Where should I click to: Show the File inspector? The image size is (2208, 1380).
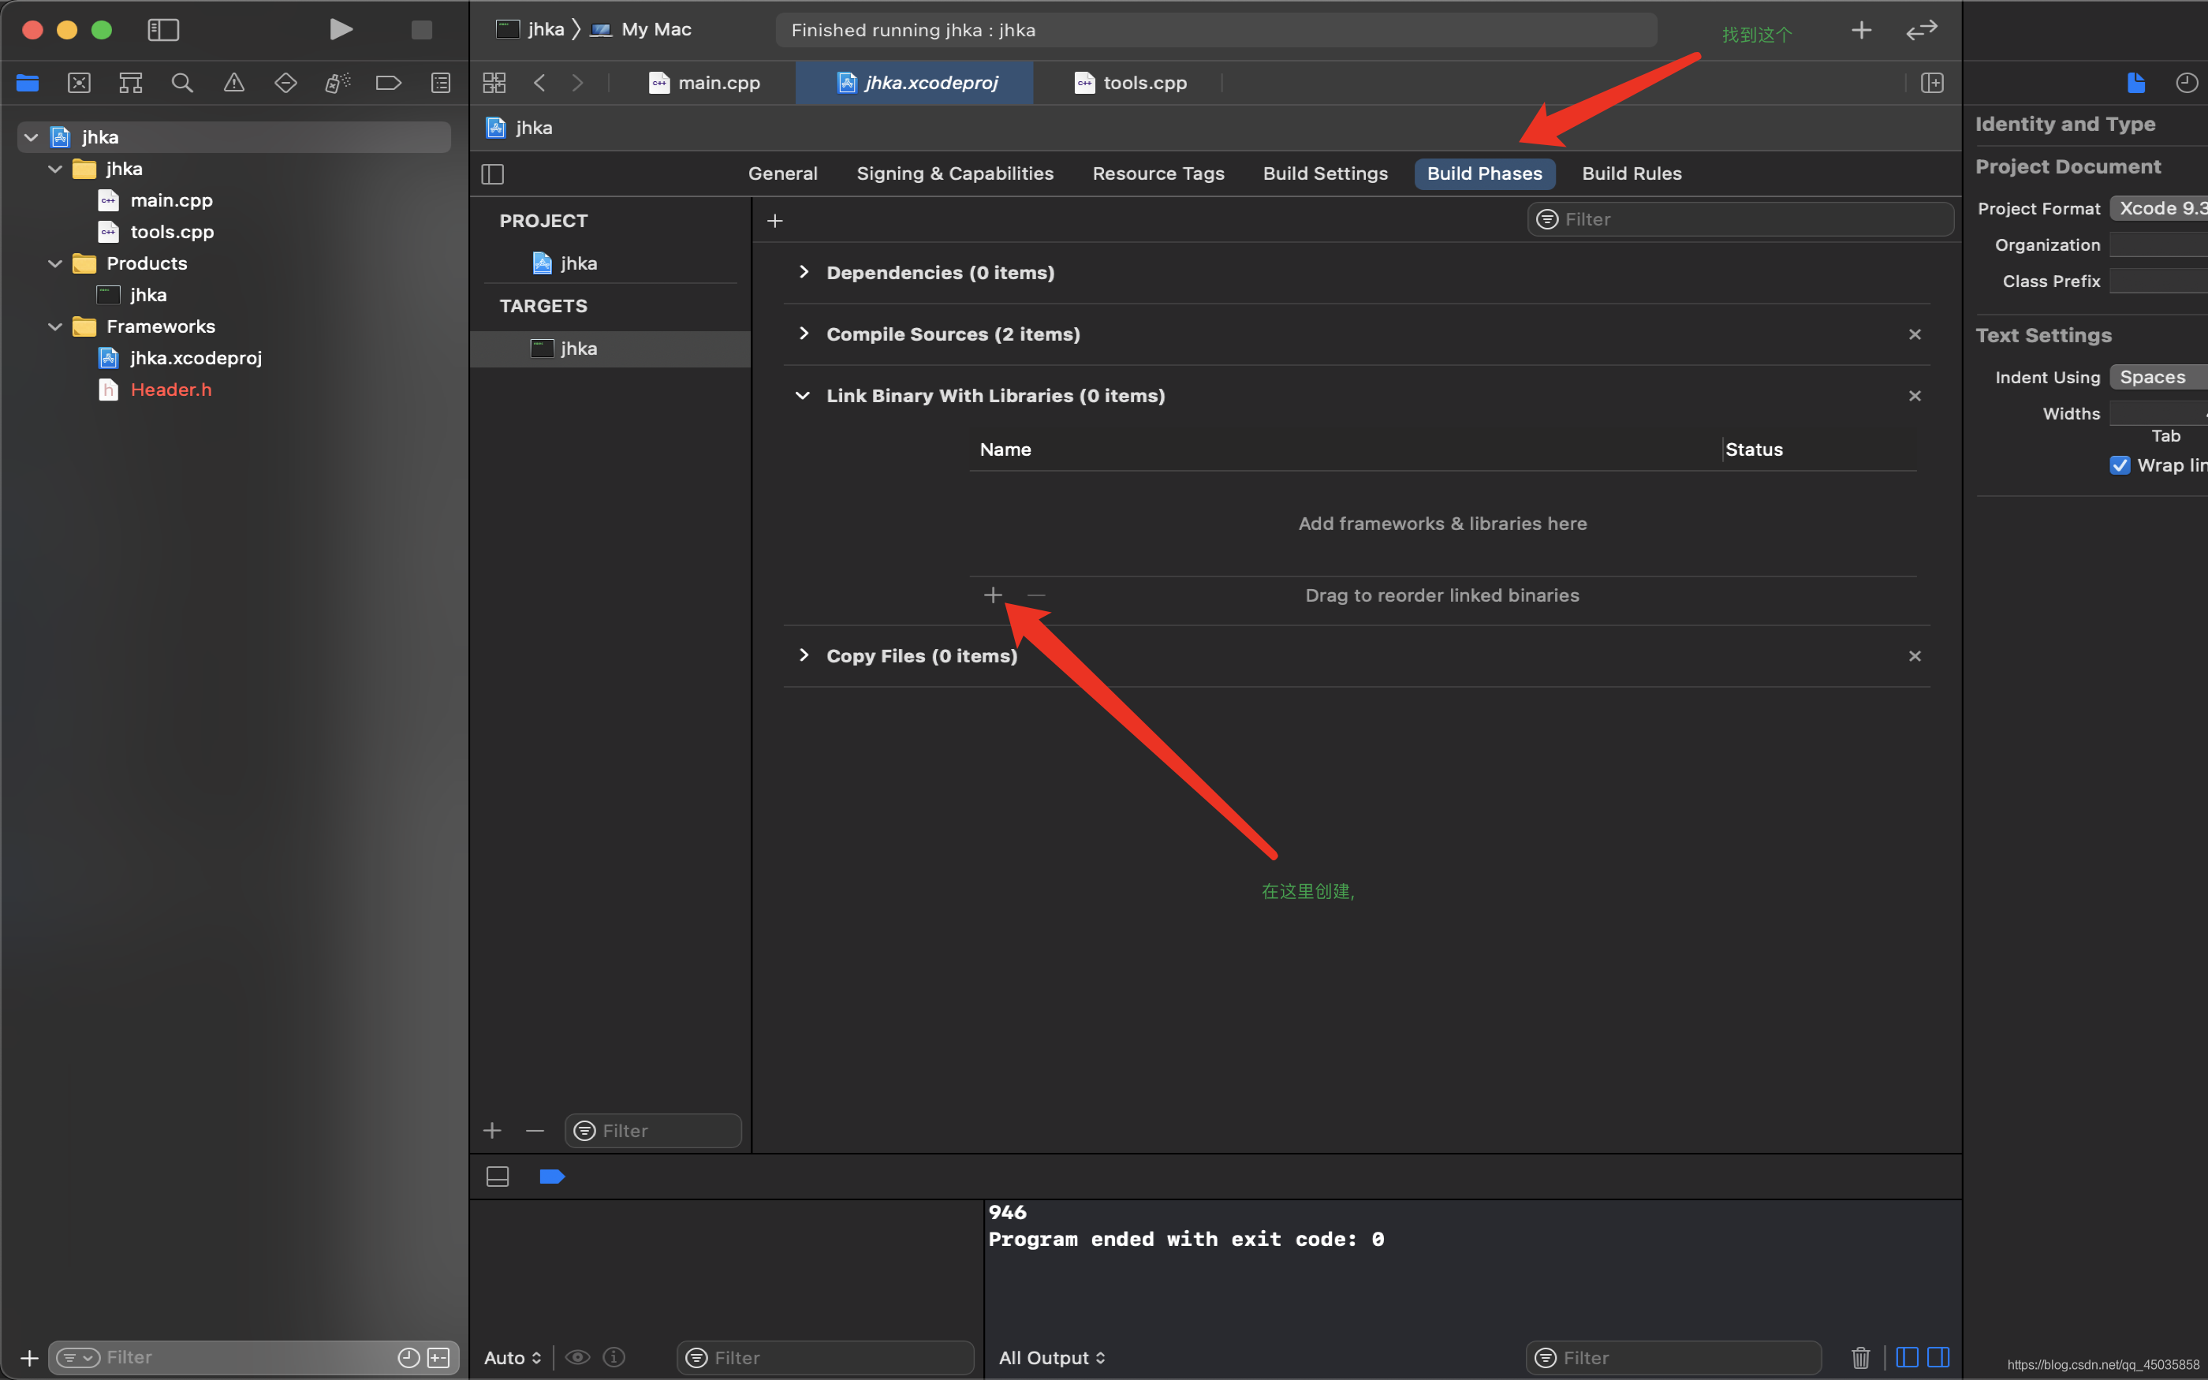2136,83
